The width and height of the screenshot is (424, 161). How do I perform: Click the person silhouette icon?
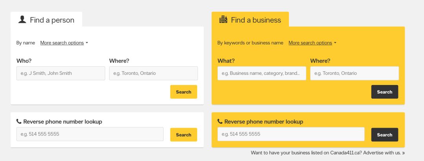22,20
